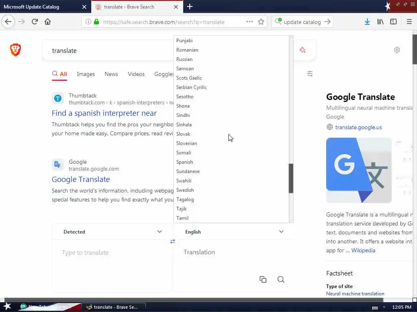Show site information icon in address bar
This screenshot has height=312, width=417.
point(88,22)
